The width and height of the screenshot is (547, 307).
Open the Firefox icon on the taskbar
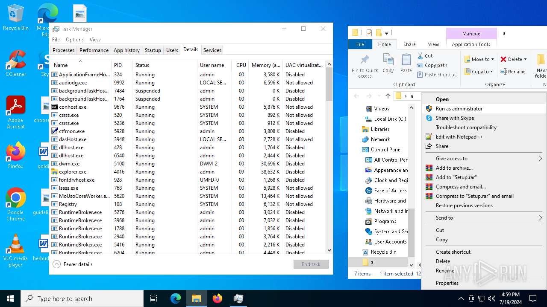(x=217, y=298)
